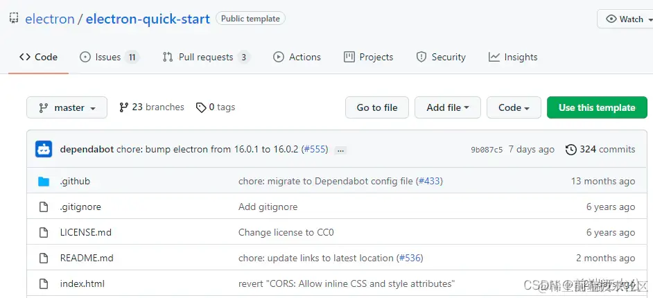
Task: Click the commit history clock icon
Action: coord(571,149)
